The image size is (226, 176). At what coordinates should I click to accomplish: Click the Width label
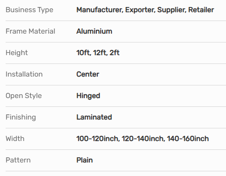tap(15, 139)
